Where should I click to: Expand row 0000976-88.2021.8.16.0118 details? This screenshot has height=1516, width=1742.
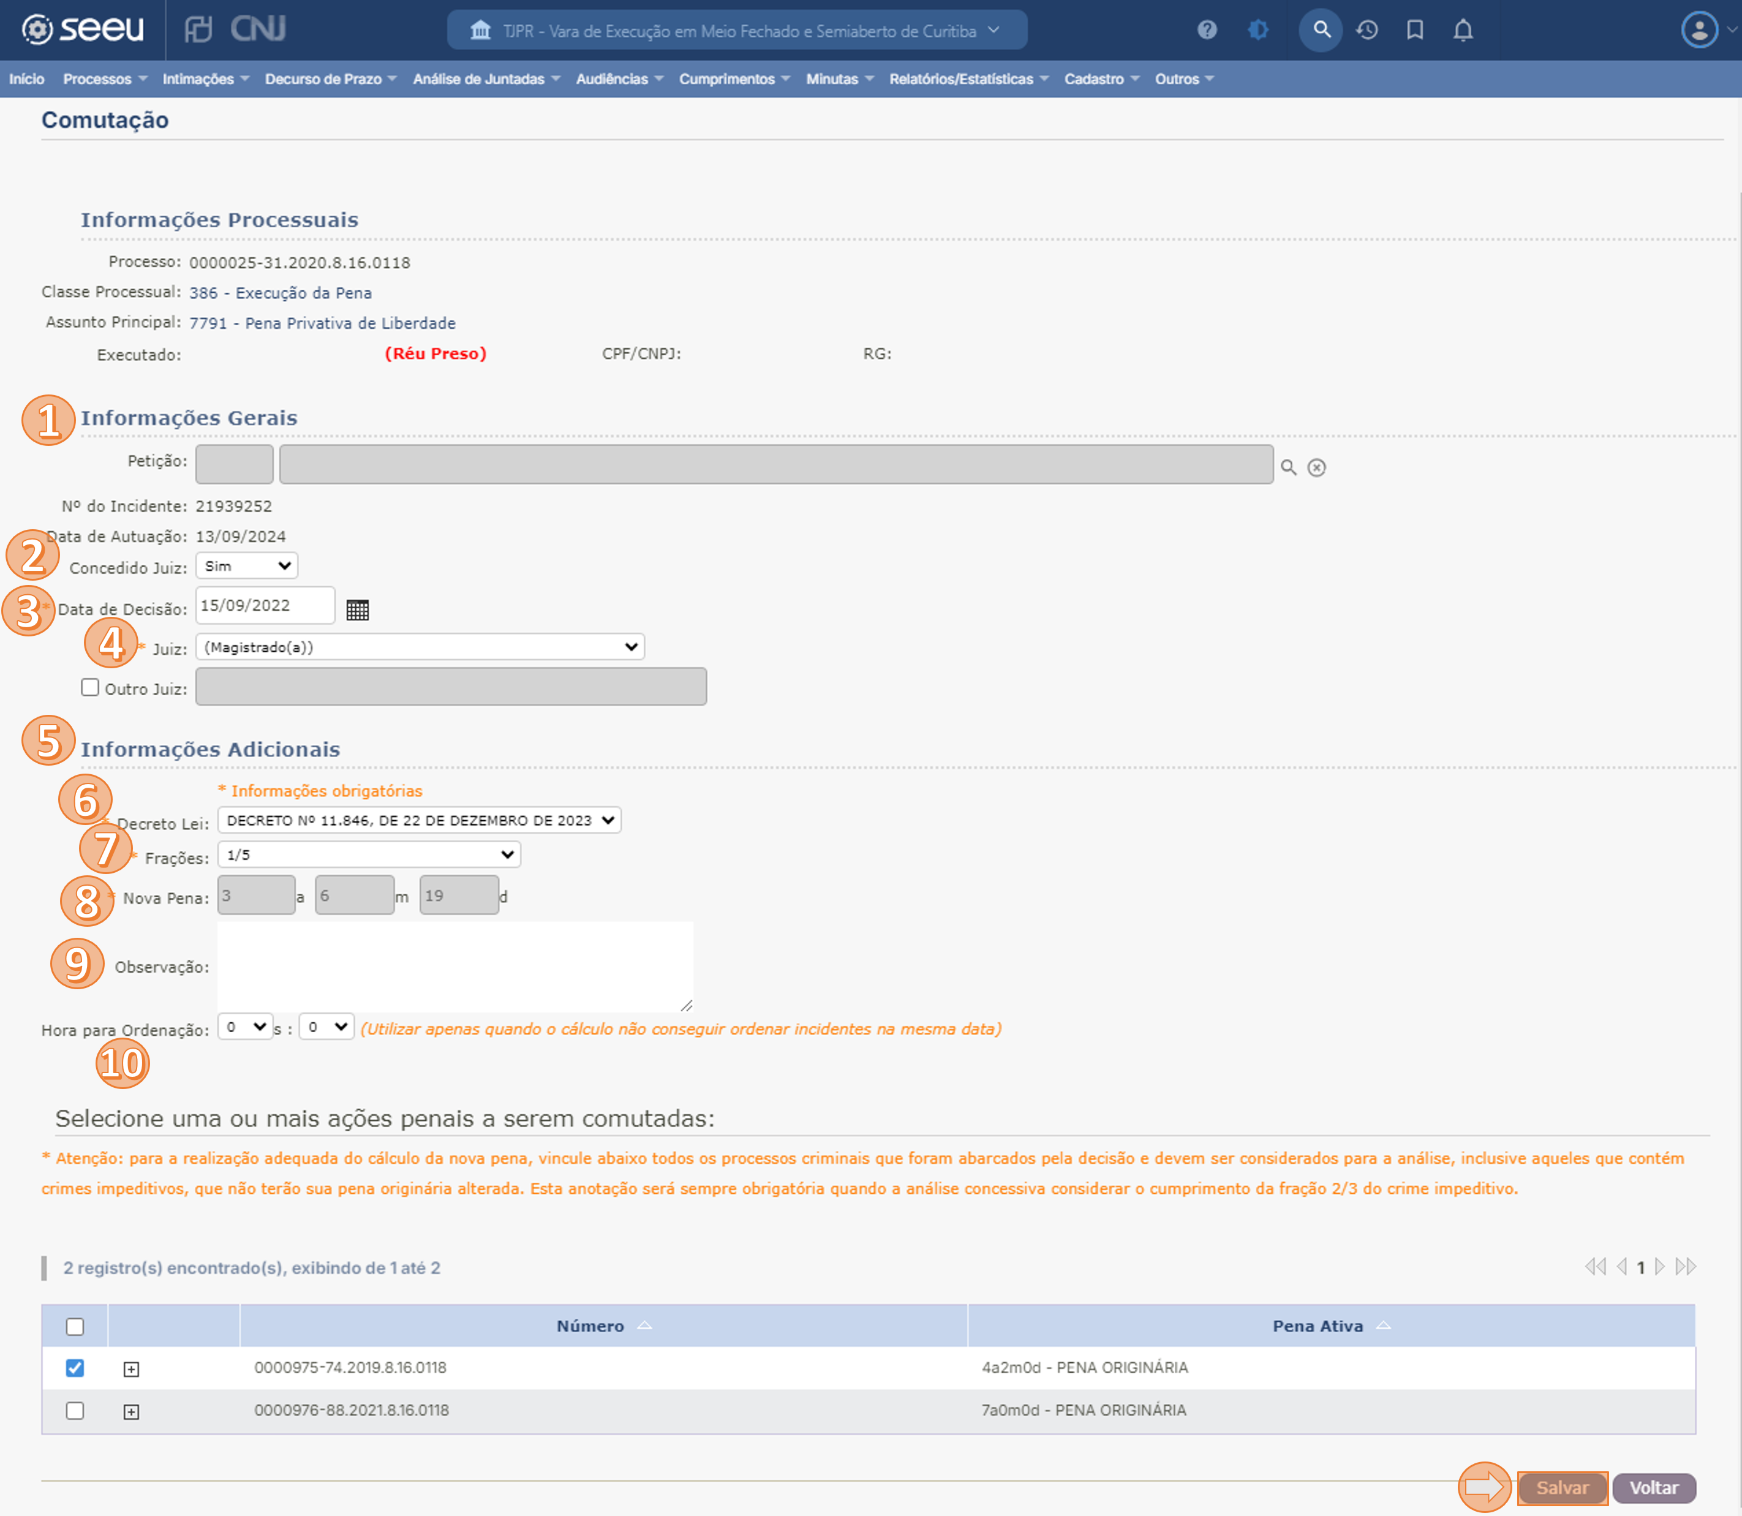click(131, 1411)
